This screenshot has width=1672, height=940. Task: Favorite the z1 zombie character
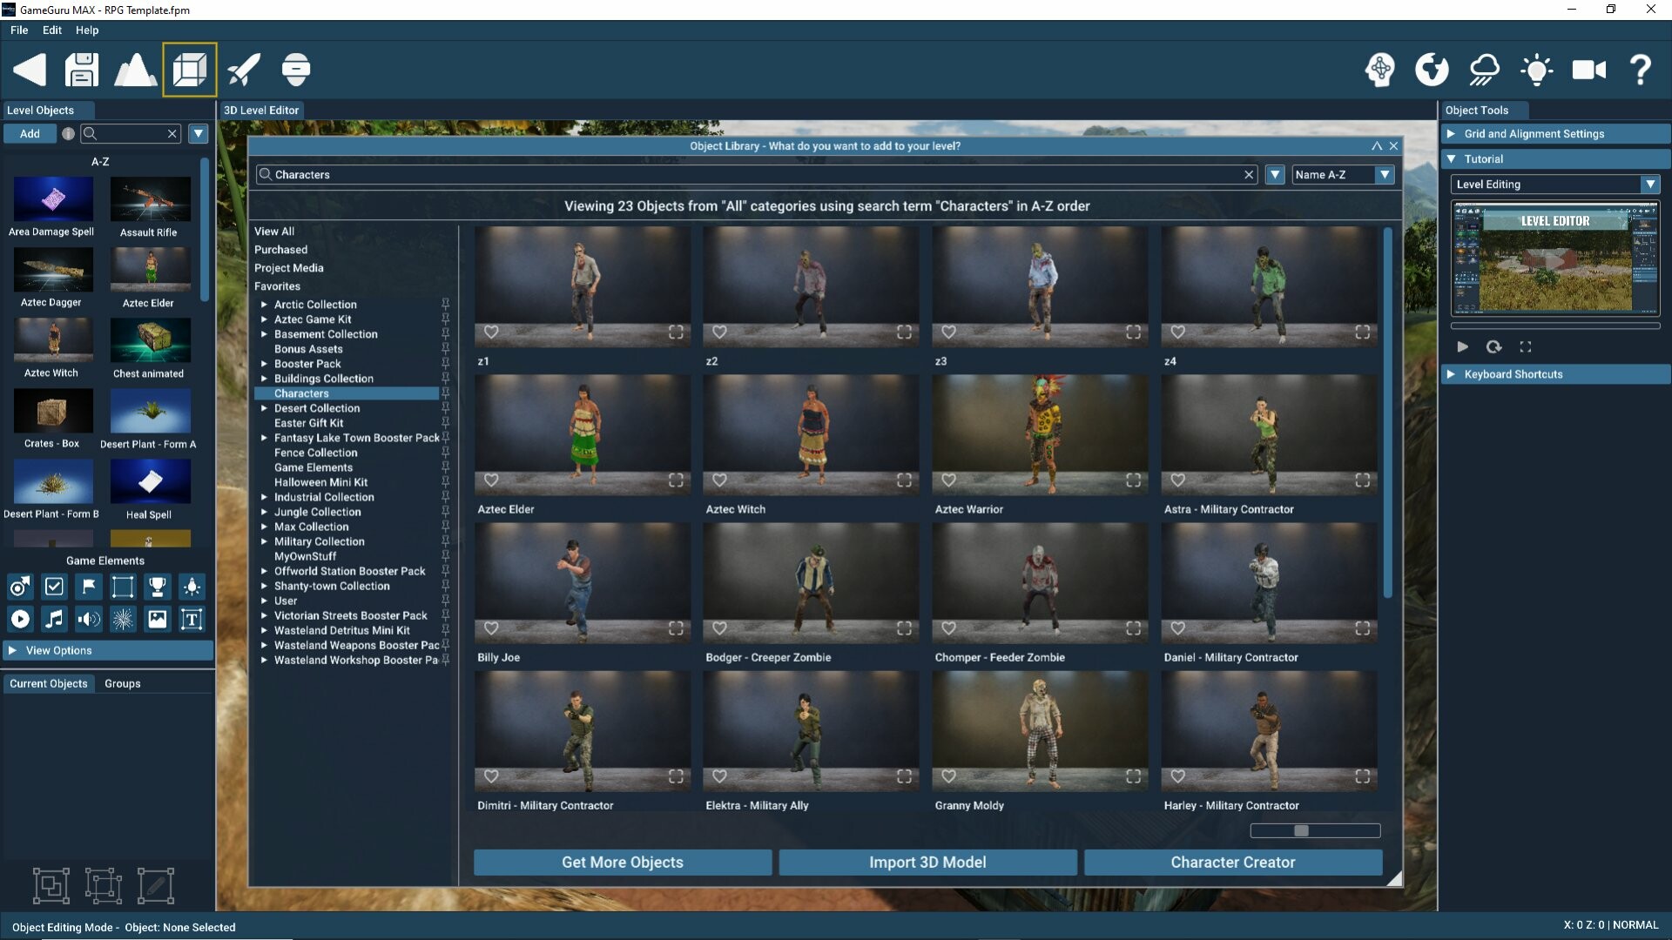492,332
